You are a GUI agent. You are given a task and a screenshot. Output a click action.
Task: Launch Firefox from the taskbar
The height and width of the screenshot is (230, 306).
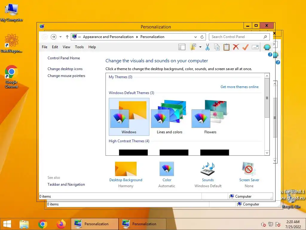click(x=61, y=224)
